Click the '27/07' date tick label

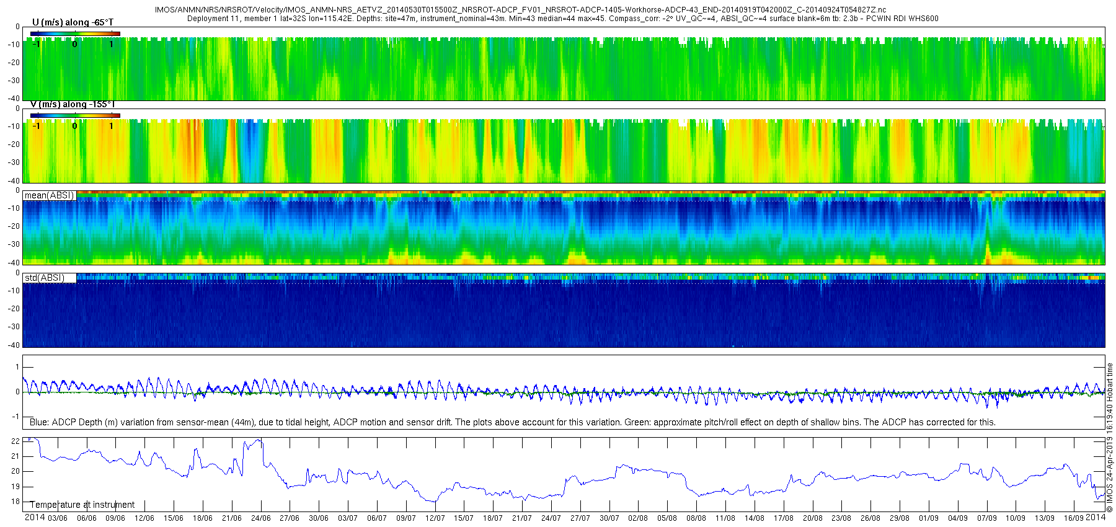point(580,518)
